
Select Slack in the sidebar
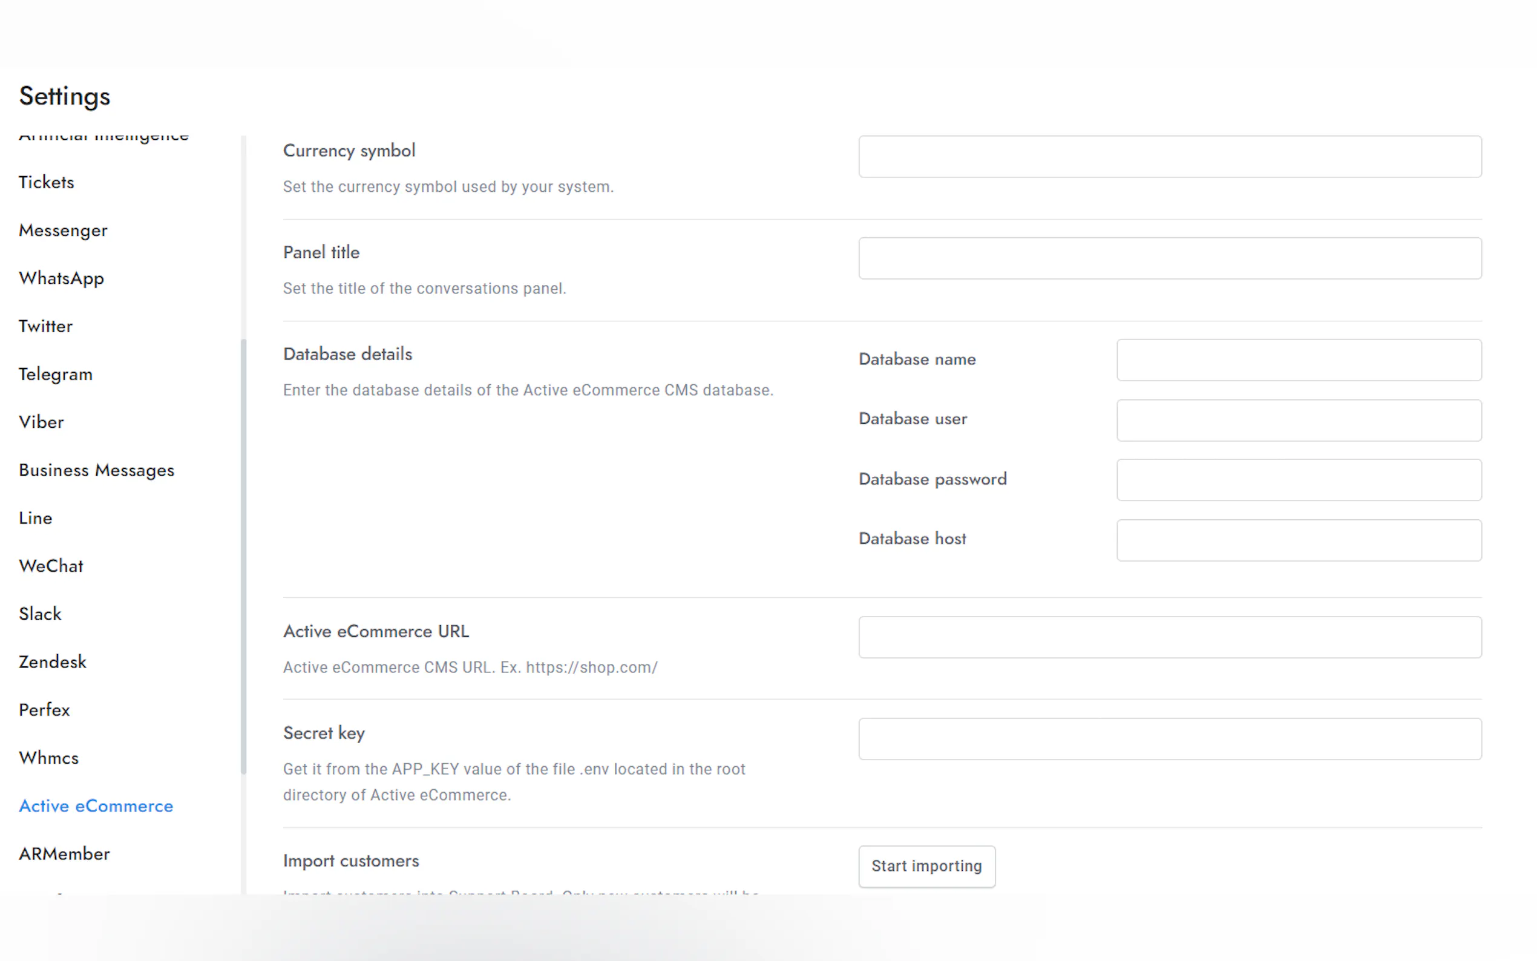point(40,614)
